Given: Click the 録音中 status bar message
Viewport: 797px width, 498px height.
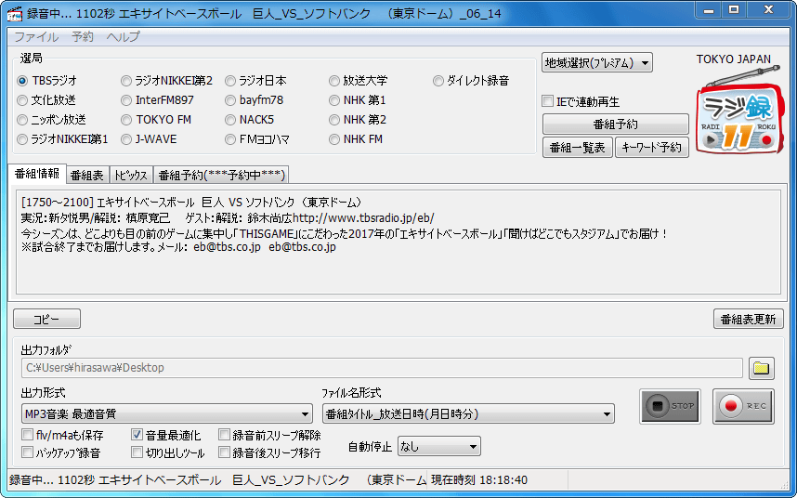Looking at the screenshot, I should tap(218, 479).
